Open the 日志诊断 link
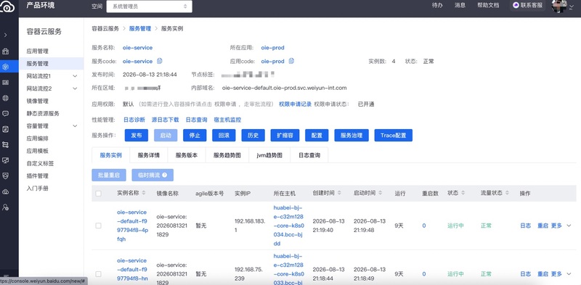Screen dimensions: 581x285 pos(134,120)
